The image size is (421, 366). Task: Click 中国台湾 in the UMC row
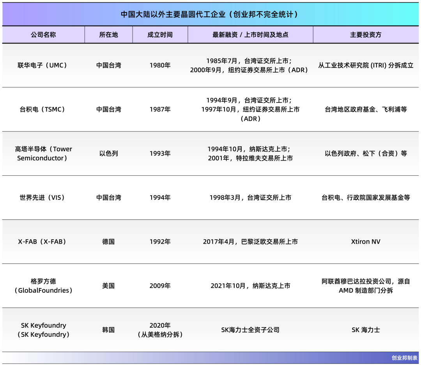pyautogui.click(x=109, y=65)
